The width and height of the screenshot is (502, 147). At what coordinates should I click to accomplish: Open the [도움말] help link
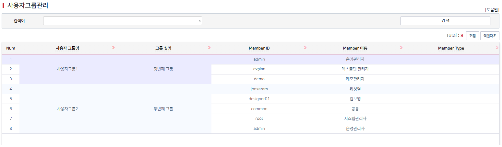[x=492, y=10]
